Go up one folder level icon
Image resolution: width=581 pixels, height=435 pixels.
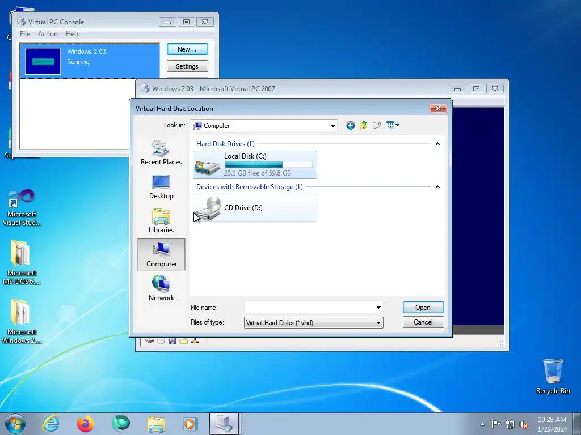[x=364, y=125]
